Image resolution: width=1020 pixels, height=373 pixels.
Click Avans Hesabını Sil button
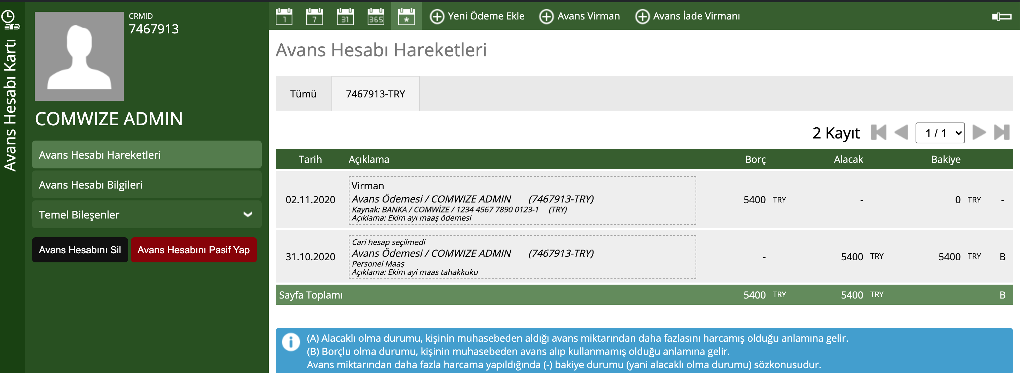(x=80, y=250)
